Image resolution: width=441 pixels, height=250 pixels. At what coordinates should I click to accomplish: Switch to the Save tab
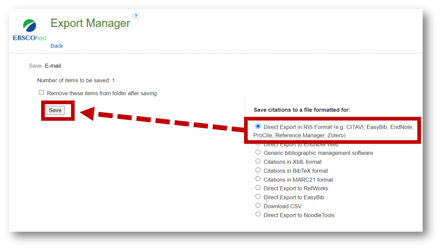pyautogui.click(x=35, y=66)
